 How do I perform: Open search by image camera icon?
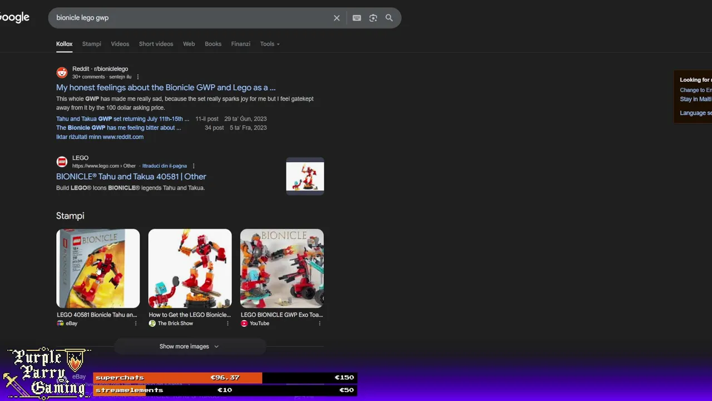pos(373,18)
